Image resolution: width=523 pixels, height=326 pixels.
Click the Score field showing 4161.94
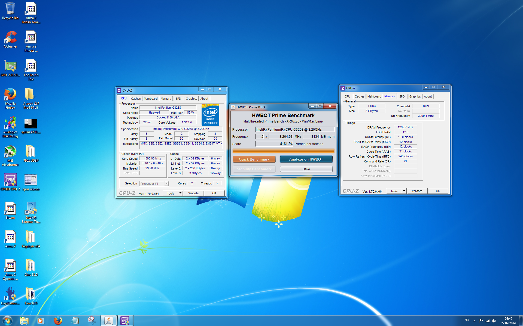pos(274,144)
